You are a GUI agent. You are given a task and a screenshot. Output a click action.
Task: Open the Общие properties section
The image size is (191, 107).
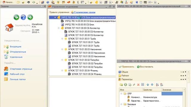[x=125, y=72]
